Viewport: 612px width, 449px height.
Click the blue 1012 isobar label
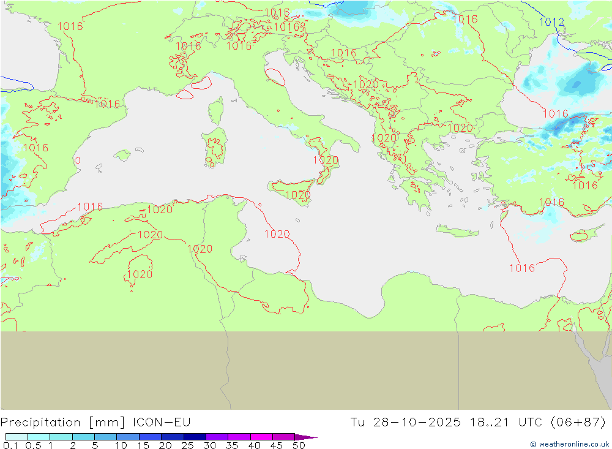click(551, 22)
